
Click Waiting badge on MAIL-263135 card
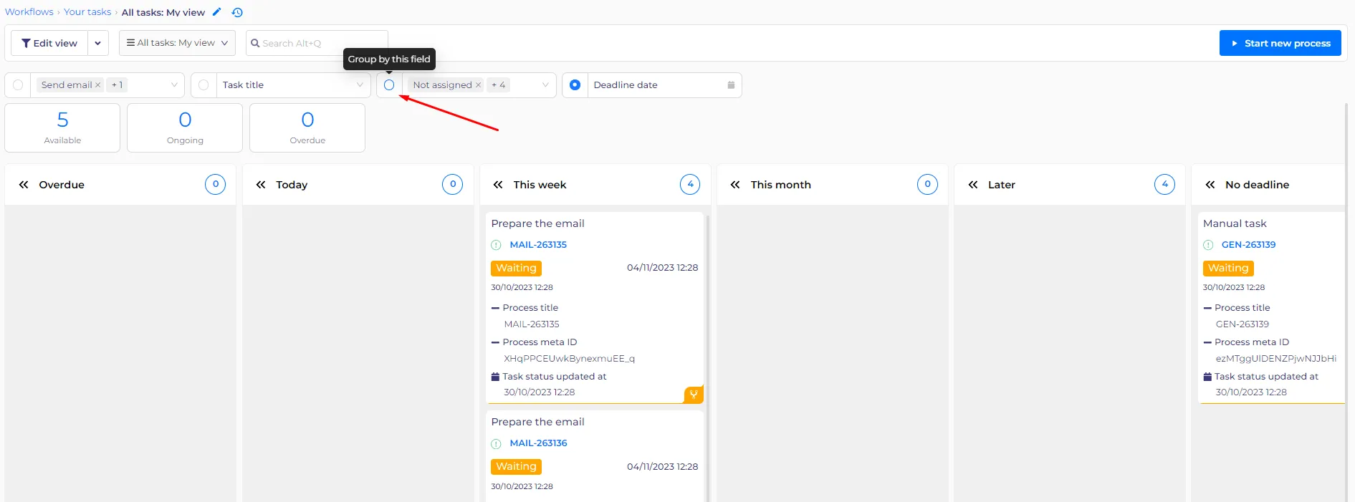(x=516, y=268)
